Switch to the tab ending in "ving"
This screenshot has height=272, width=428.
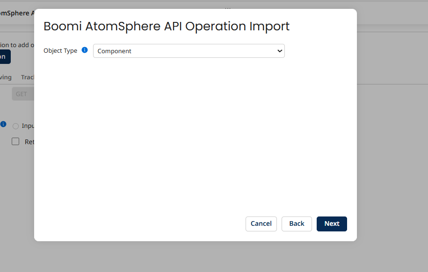[x=6, y=77]
